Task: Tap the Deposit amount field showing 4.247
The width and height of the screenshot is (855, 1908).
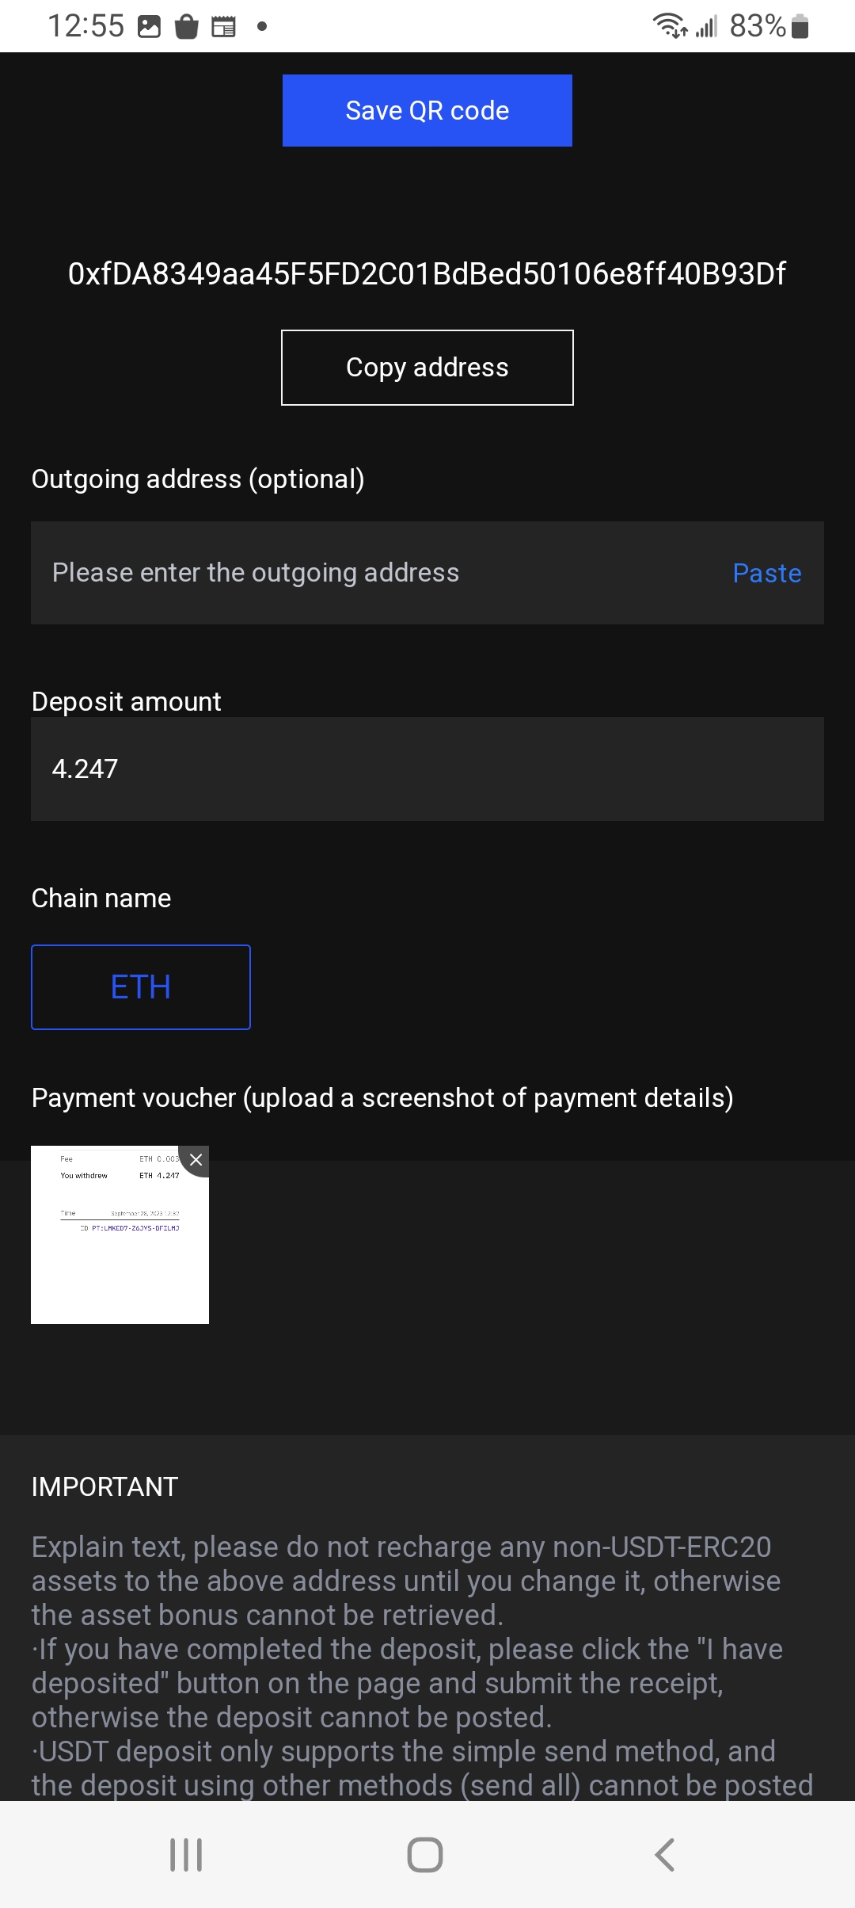Action: click(x=427, y=769)
